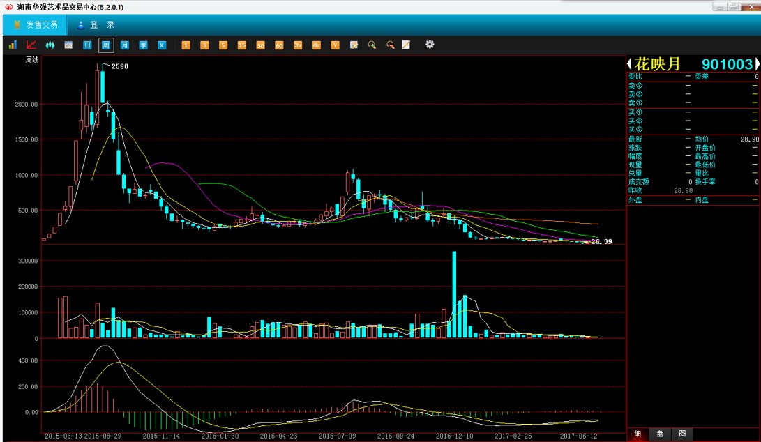Open settings gear in toolbar
761x442 pixels.
pos(430,45)
